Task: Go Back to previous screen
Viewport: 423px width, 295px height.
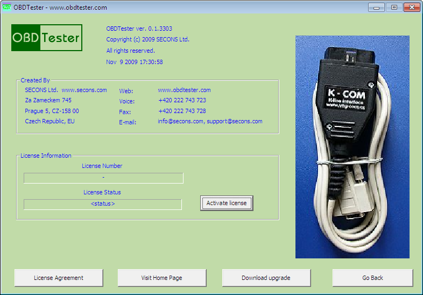Action: click(372, 278)
